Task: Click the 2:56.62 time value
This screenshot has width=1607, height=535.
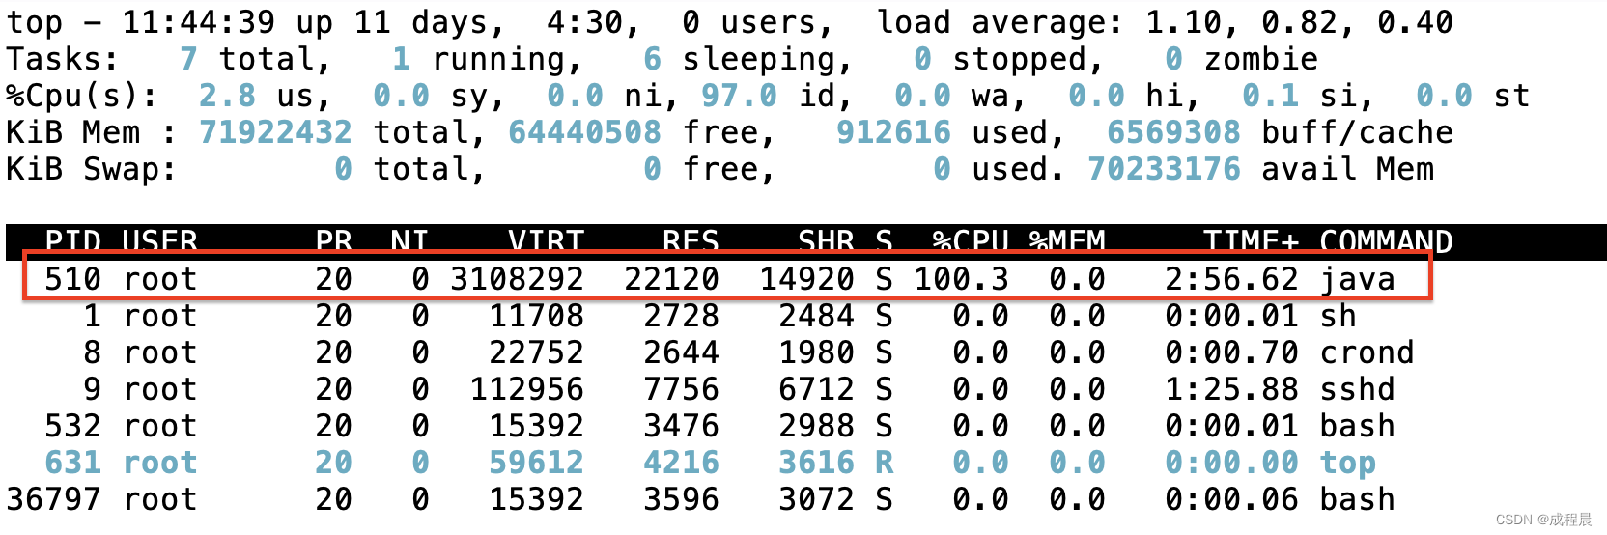Action: tap(1231, 279)
